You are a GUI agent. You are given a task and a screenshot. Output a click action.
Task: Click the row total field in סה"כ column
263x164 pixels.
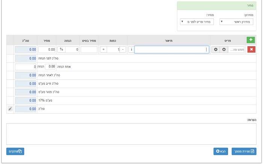[26, 50]
